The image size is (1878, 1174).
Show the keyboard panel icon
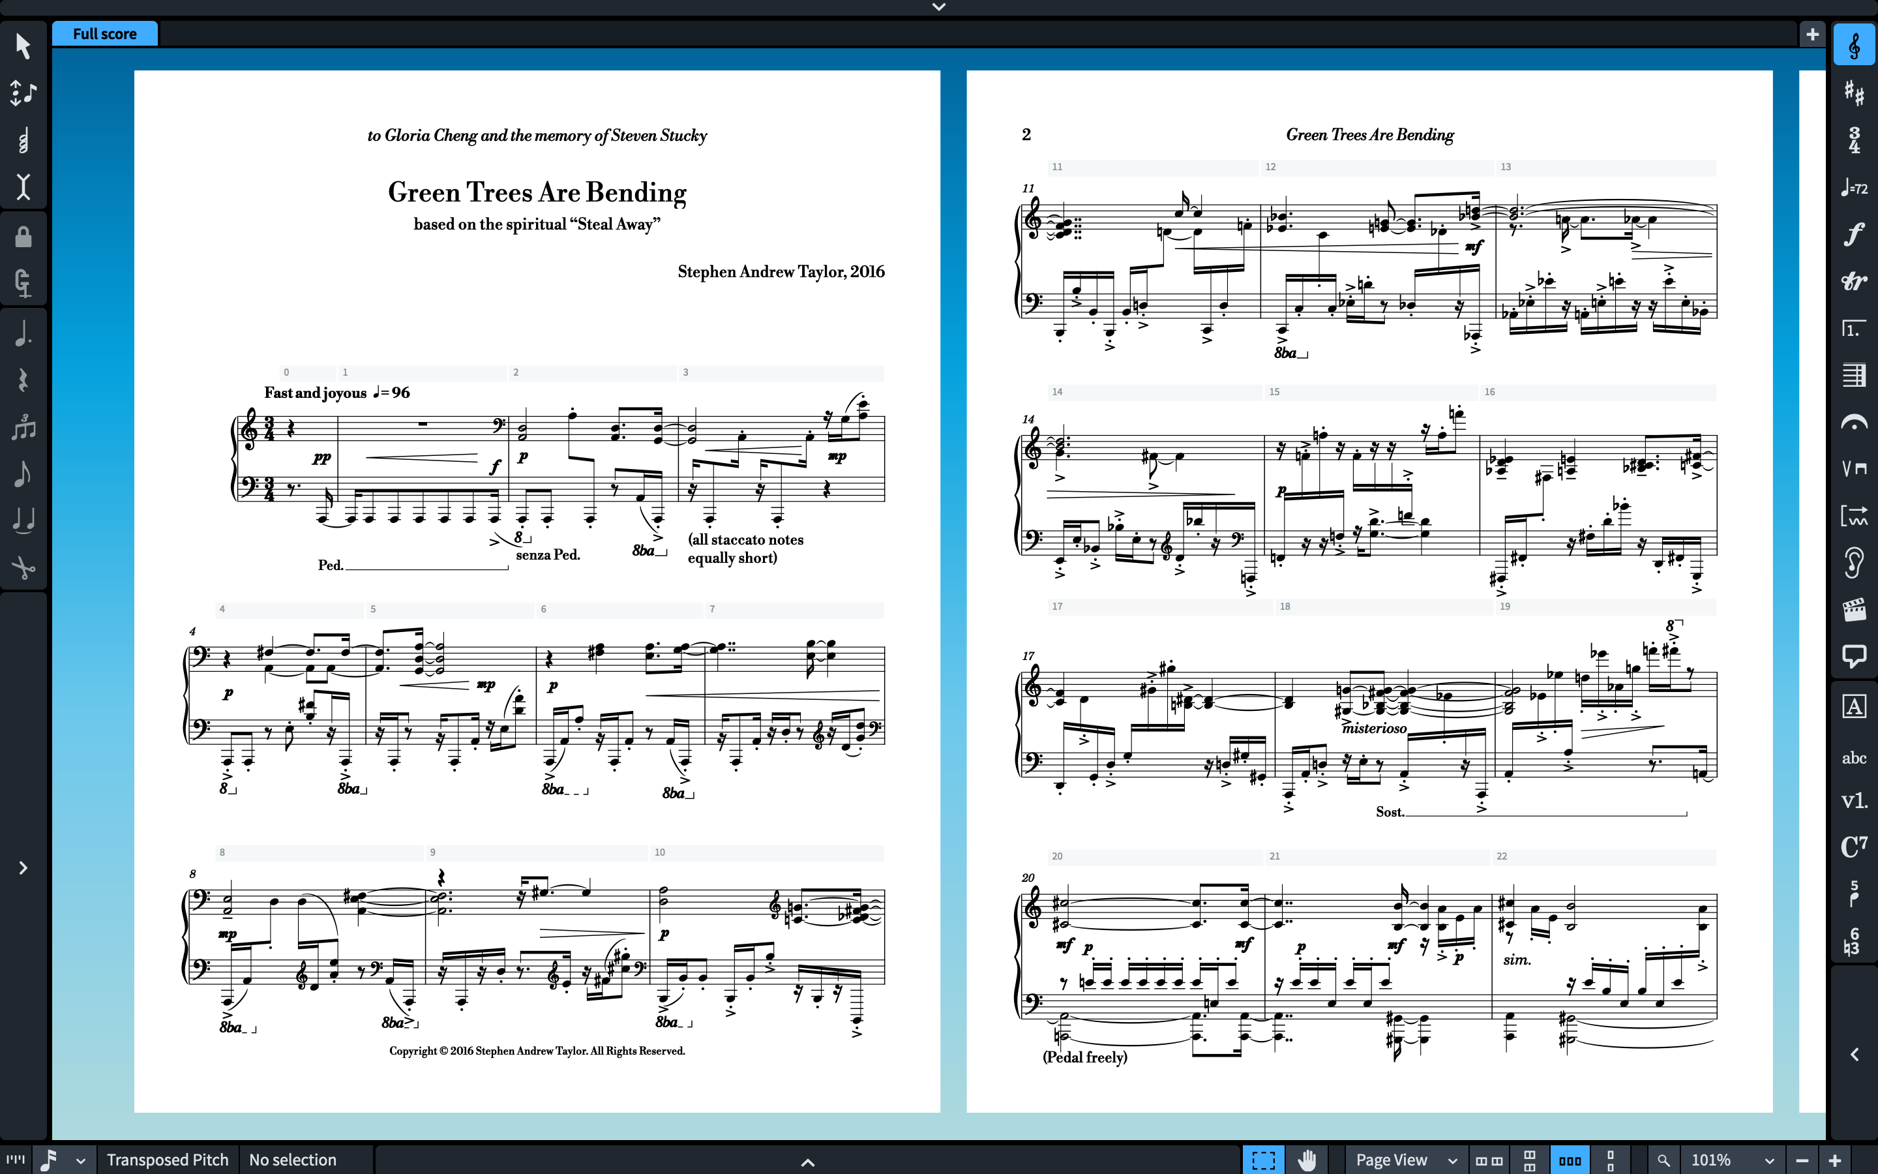click(x=16, y=1159)
